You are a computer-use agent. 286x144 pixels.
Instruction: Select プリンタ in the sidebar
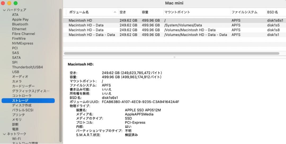19,115
